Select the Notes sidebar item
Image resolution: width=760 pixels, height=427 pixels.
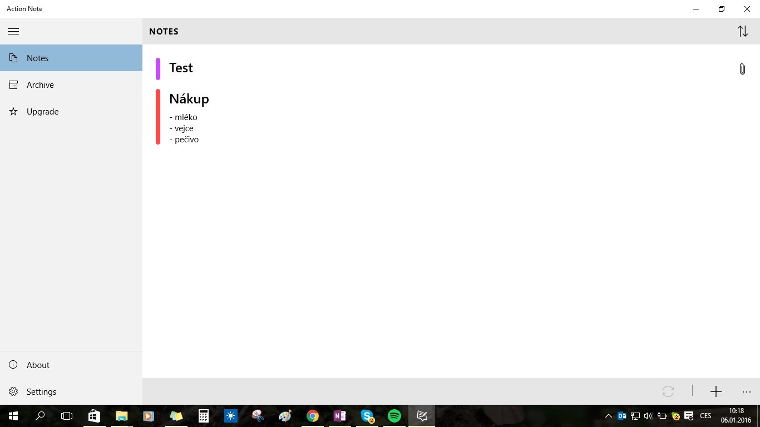(71, 58)
